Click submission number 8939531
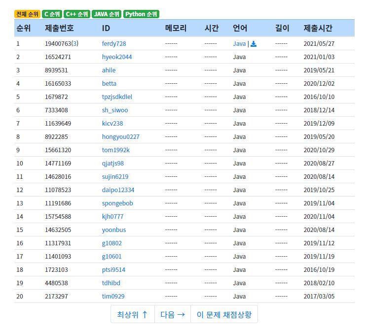Viewport: 366px width, 332px height. coord(56,70)
